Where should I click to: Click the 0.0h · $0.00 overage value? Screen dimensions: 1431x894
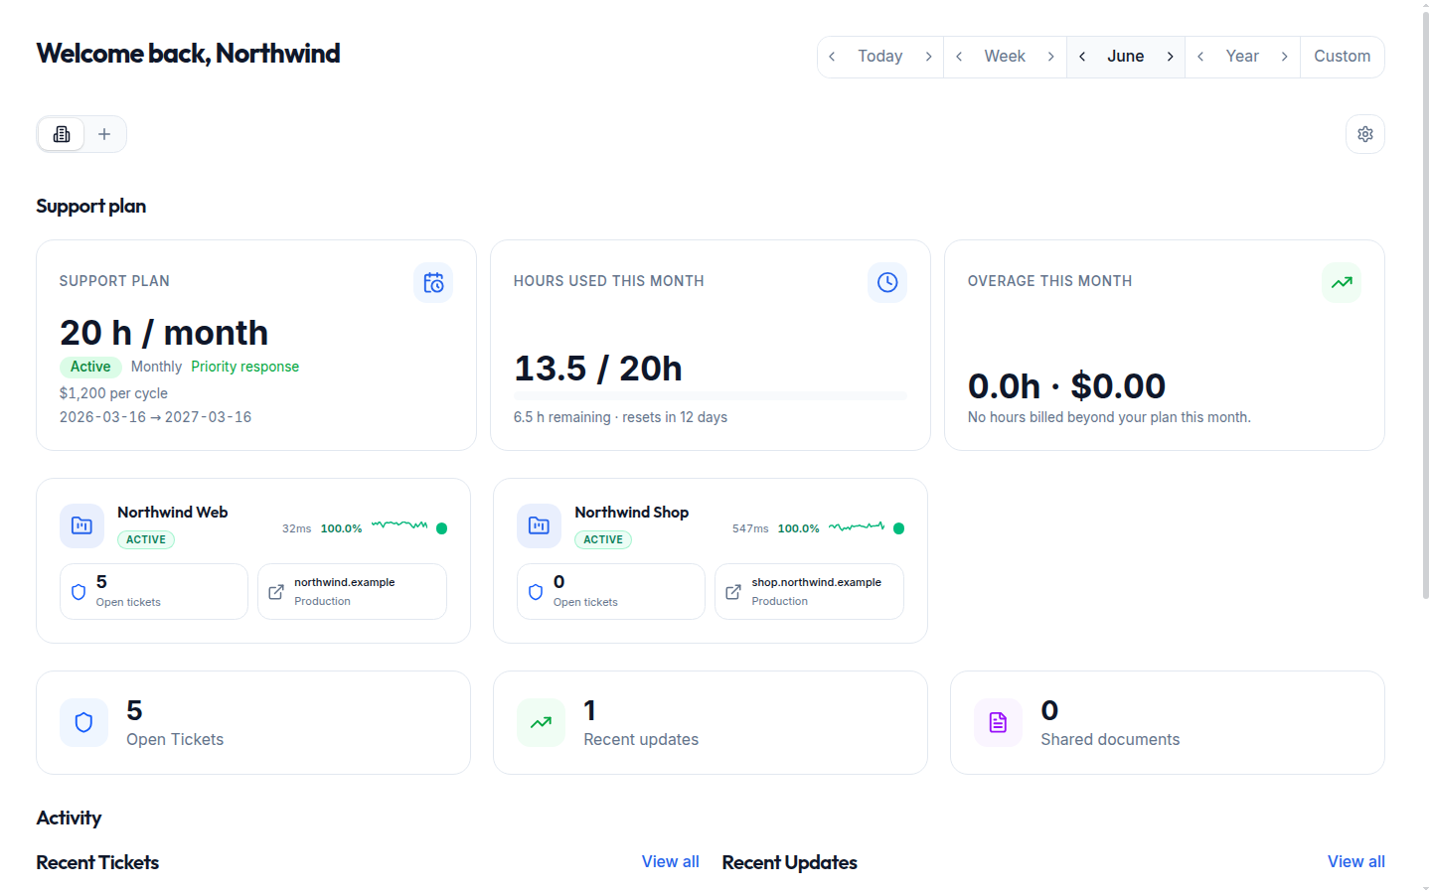pyautogui.click(x=1067, y=385)
